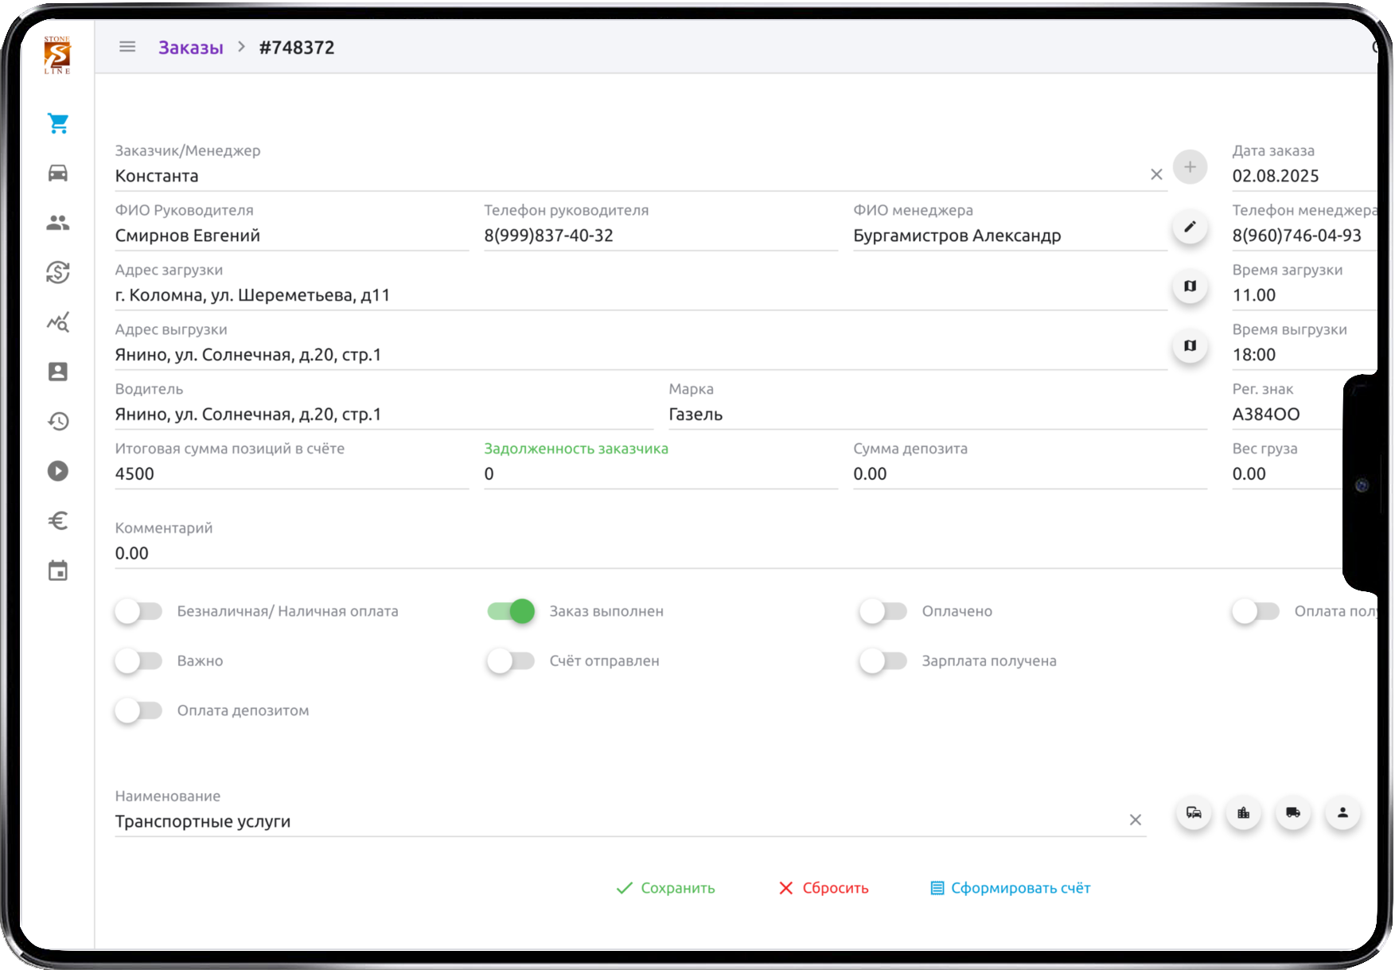Go to Заказы breadcrumb link
This screenshot has height=970, width=1395.
tap(190, 48)
